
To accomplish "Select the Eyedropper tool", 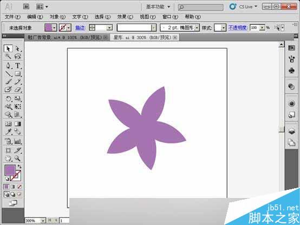I will 8,131.
